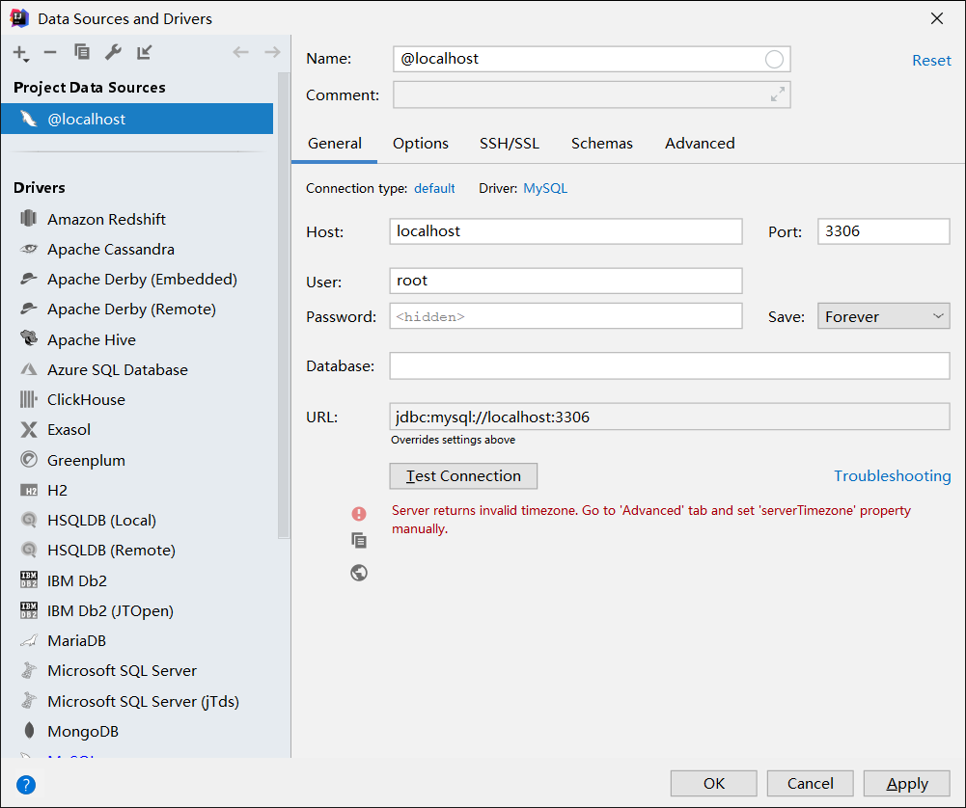Open the SSH/SSL tab
Screen dimensions: 966x808
[x=510, y=144]
